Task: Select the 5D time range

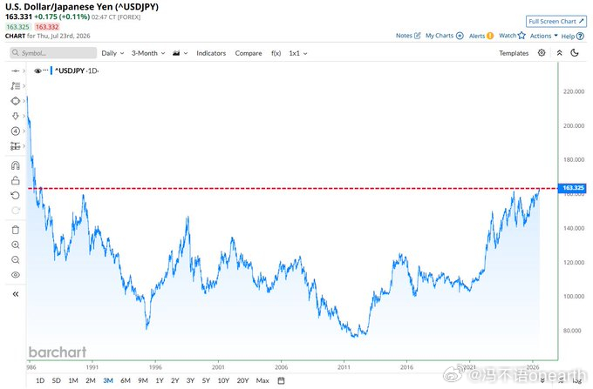Action: pyautogui.click(x=56, y=380)
